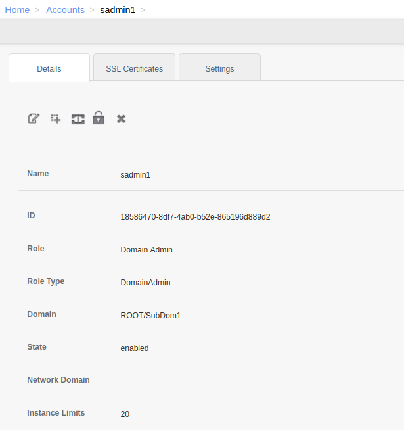This screenshot has width=404, height=430.
Task: Switch to the Details tab
Action: point(49,68)
